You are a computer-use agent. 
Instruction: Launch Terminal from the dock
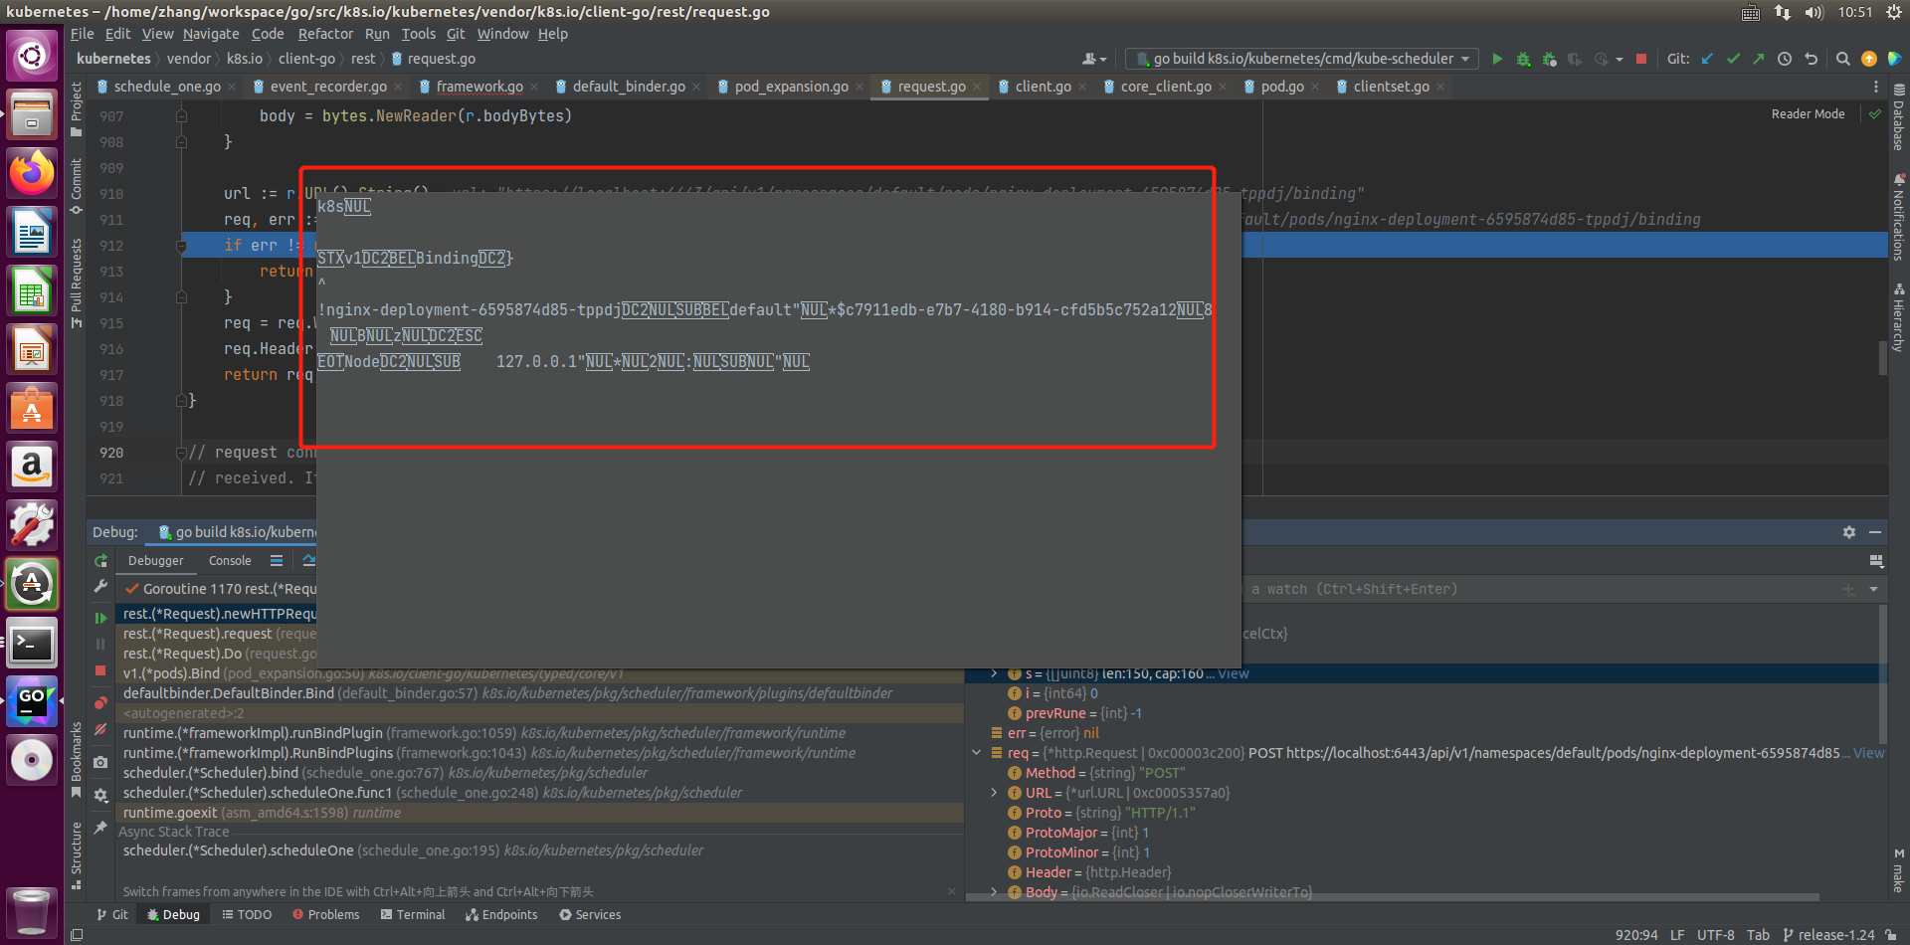[32, 644]
